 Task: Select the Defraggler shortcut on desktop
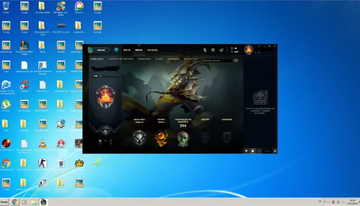pos(61,8)
